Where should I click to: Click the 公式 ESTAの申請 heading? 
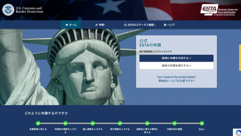click(x=150, y=43)
